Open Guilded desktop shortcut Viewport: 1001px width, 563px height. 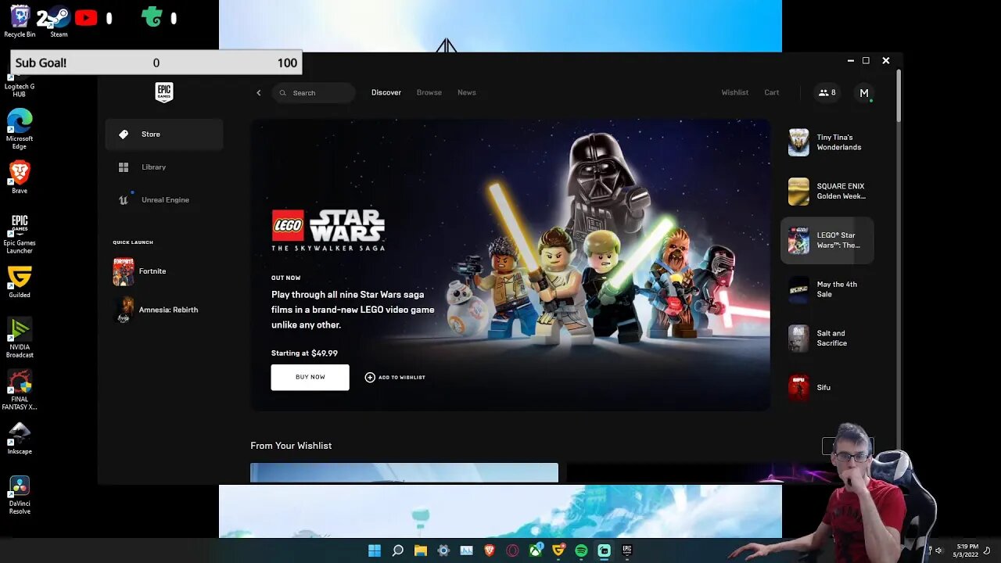click(x=20, y=281)
